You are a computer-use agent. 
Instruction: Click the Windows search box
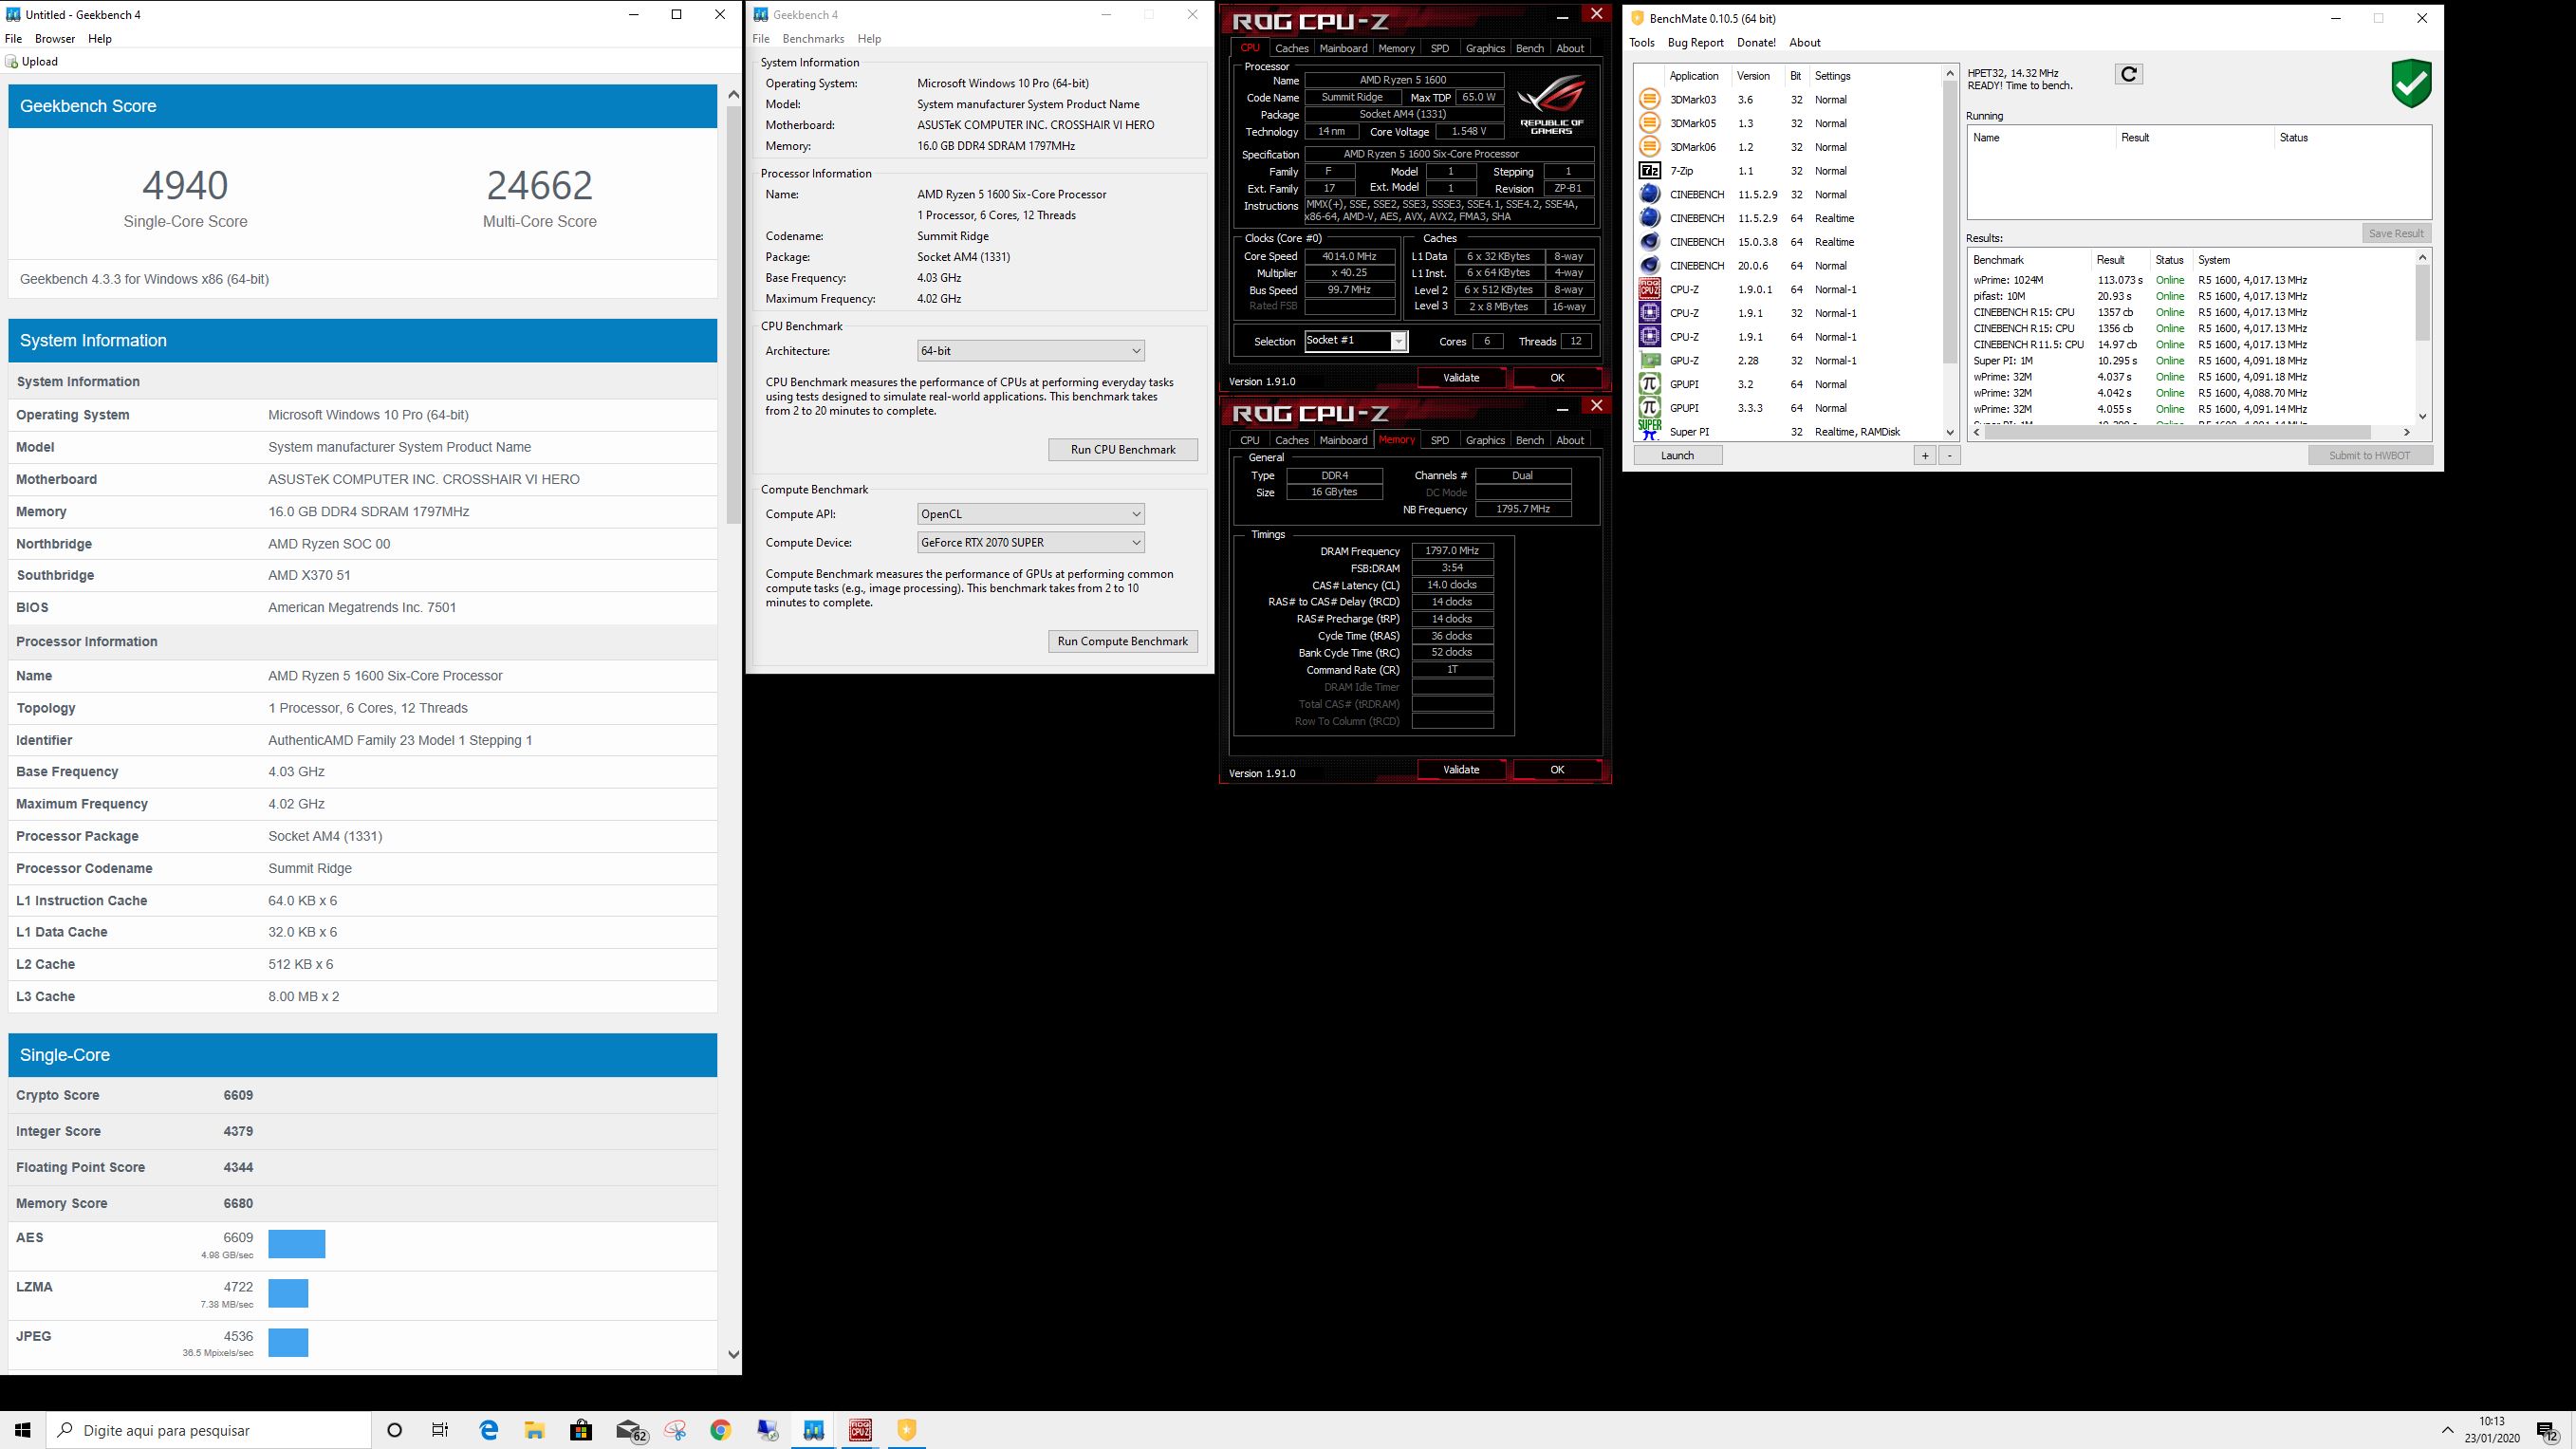click(x=209, y=1430)
